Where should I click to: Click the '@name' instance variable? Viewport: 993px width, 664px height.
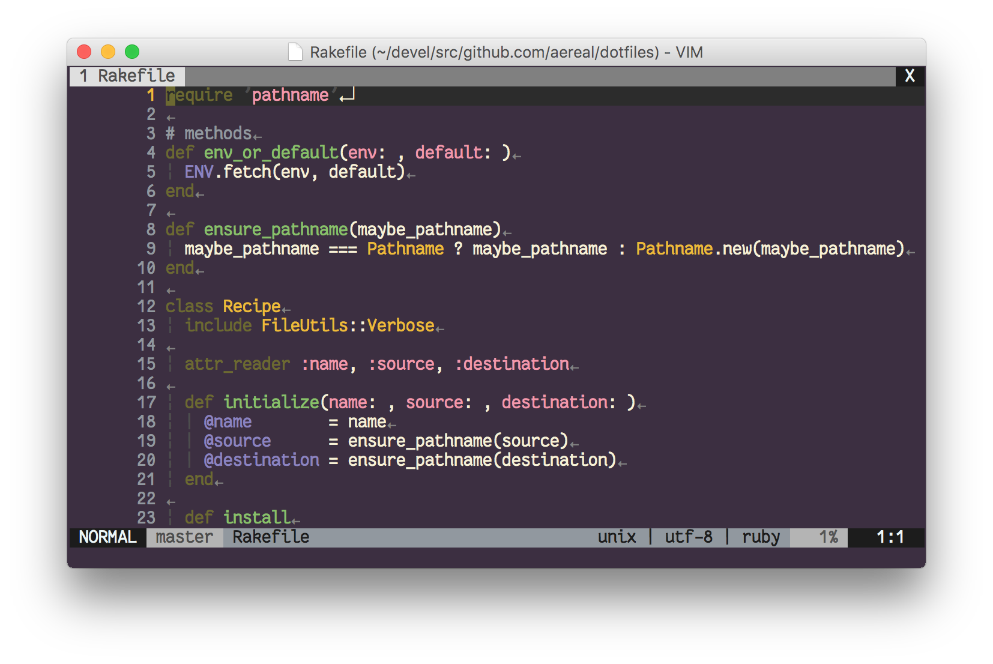228,421
